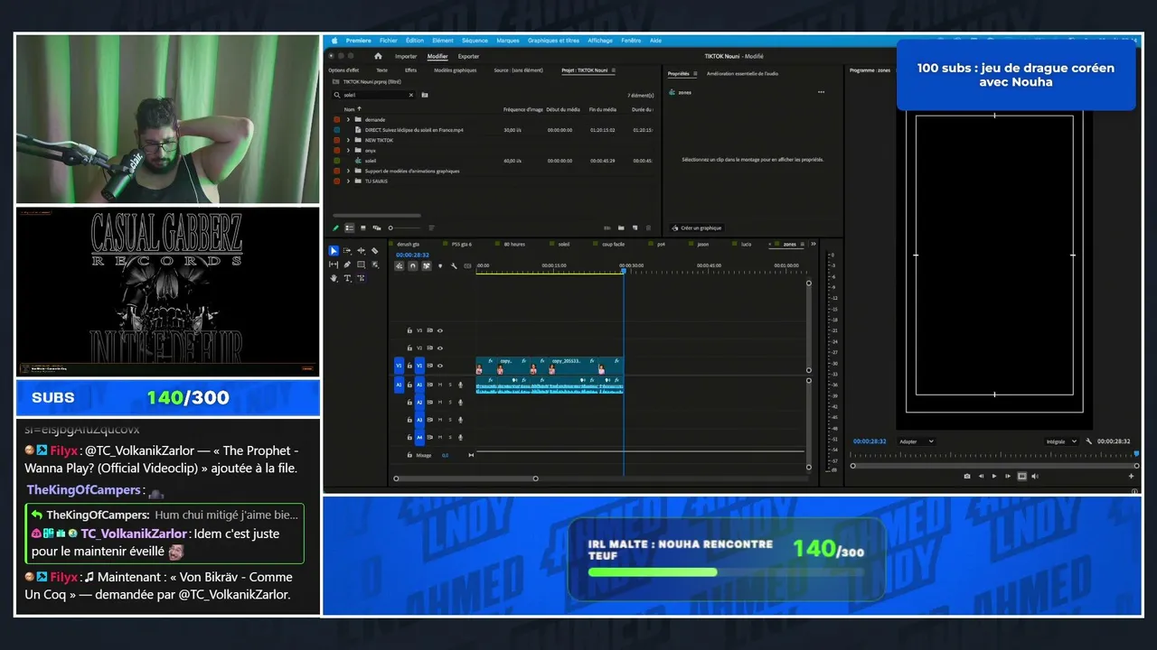Click the soleil search field in project panel
The height and width of the screenshot is (650, 1157).
[x=374, y=95]
